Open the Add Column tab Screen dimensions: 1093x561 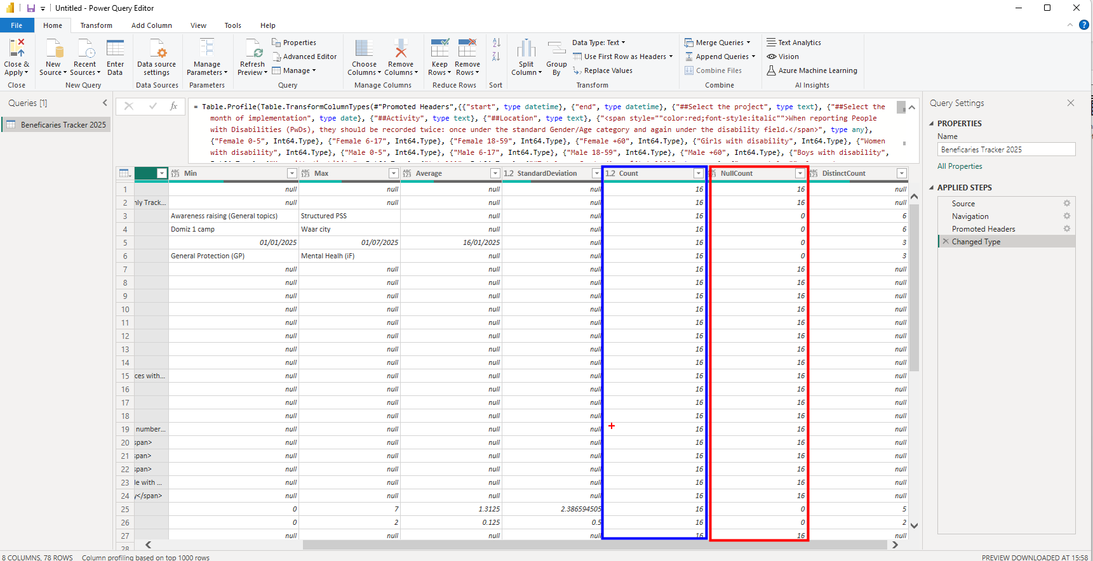(x=151, y=25)
